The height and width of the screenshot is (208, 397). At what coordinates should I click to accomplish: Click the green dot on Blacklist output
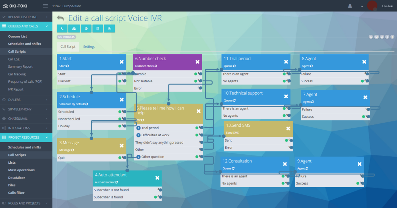120,81
